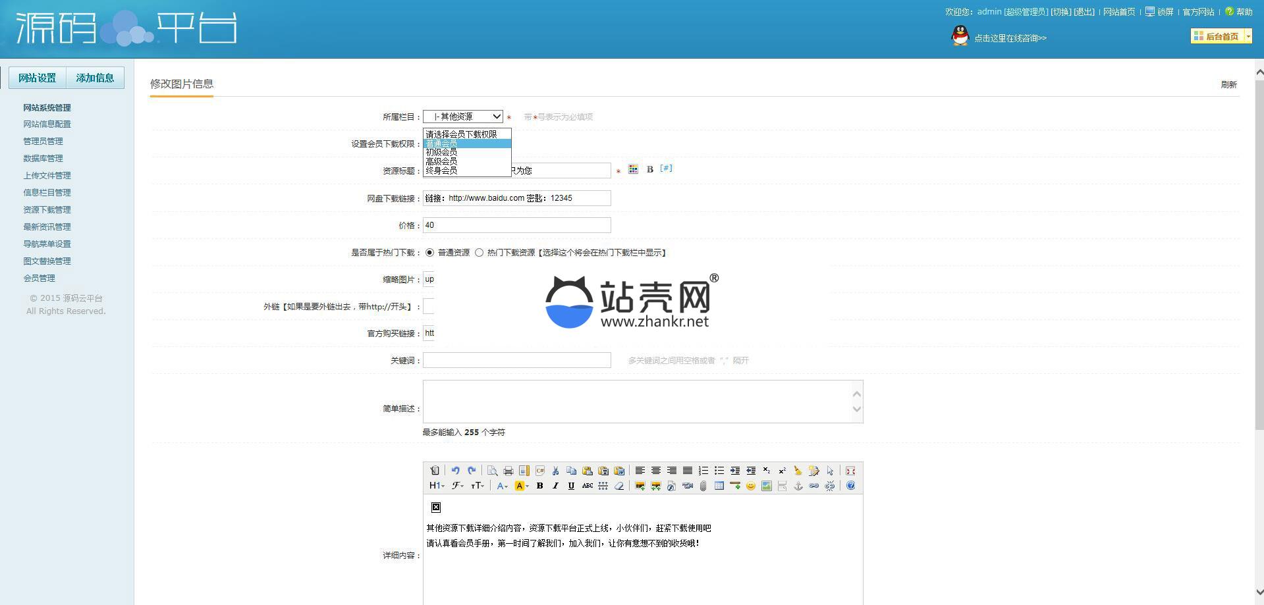The image size is (1264, 605).
Task: Select the 热门下载资源 radio button
Action: coord(479,253)
